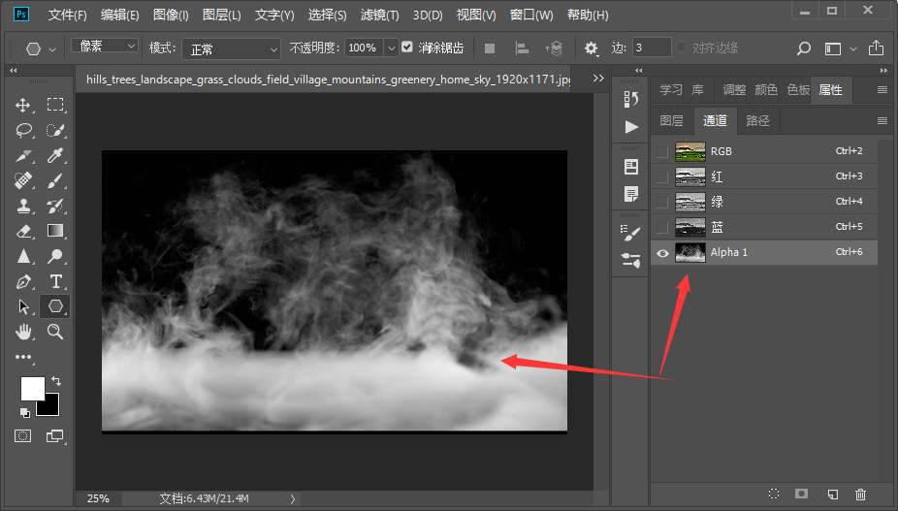Switch to the Paths tab
Image resolution: width=898 pixels, height=511 pixels.
click(x=758, y=121)
